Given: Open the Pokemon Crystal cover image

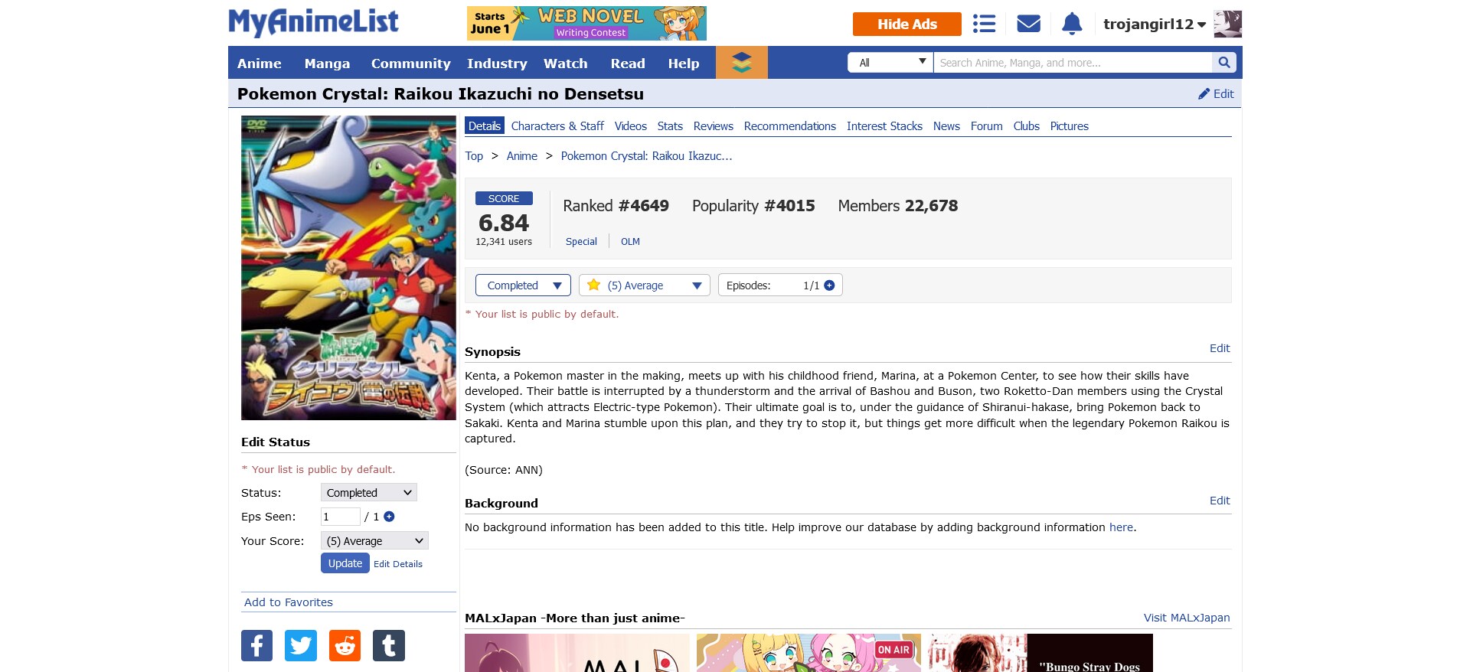Looking at the screenshot, I should [348, 268].
